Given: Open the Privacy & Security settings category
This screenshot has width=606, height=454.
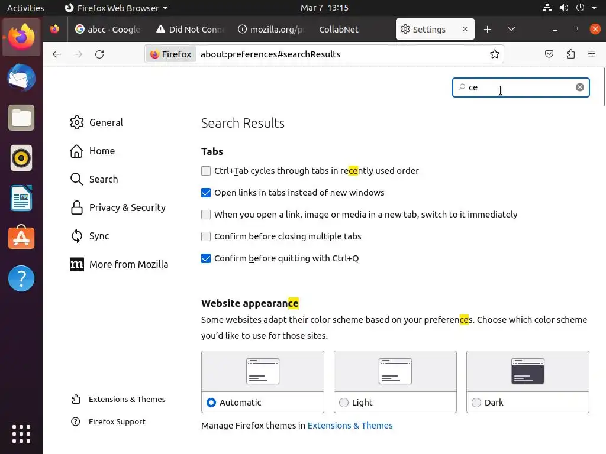Looking at the screenshot, I should coord(127,207).
